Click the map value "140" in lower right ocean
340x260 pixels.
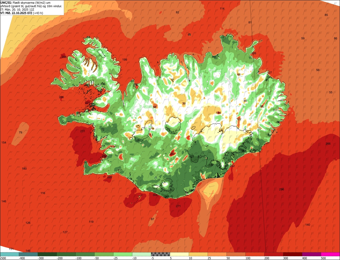(x=308, y=225)
